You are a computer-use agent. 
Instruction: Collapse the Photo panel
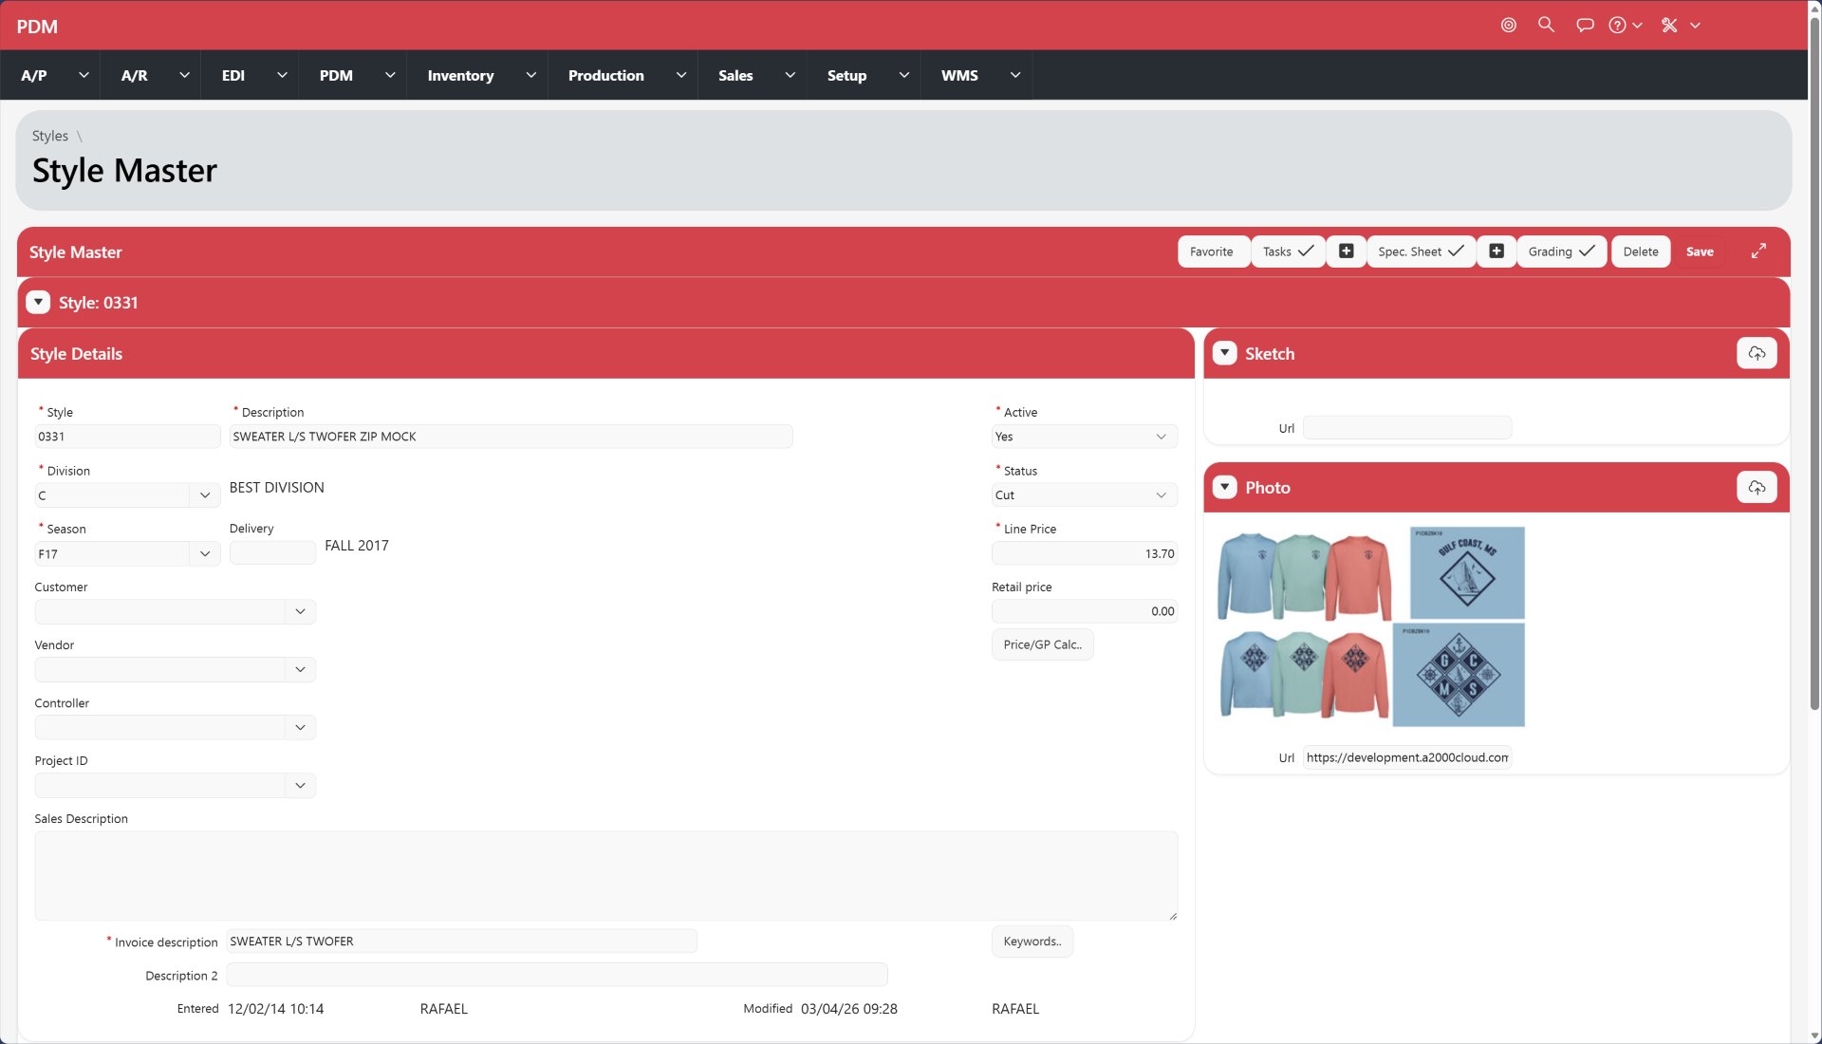(x=1225, y=487)
